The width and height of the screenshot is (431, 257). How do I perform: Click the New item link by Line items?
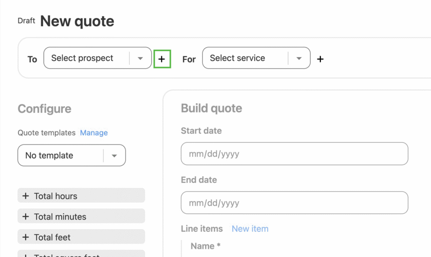pyautogui.click(x=250, y=229)
